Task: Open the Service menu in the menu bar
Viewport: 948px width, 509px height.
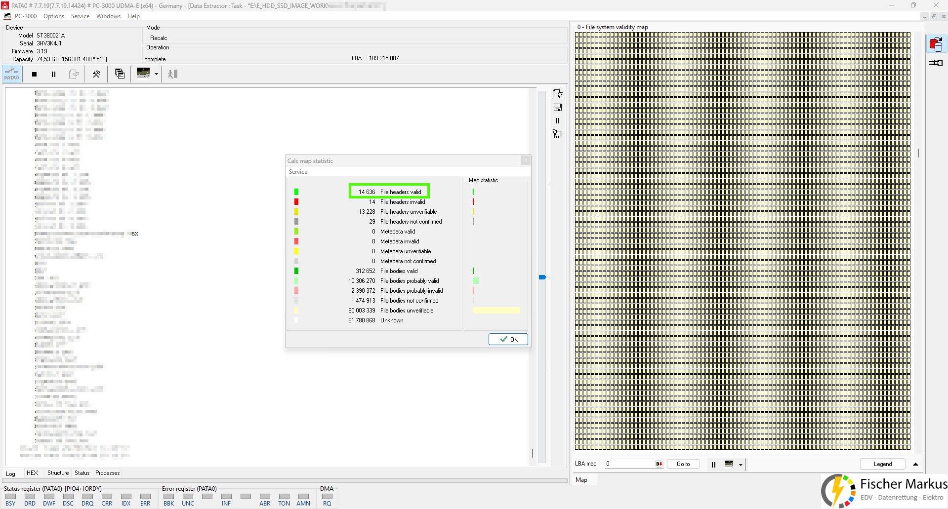Action: (80, 16)
